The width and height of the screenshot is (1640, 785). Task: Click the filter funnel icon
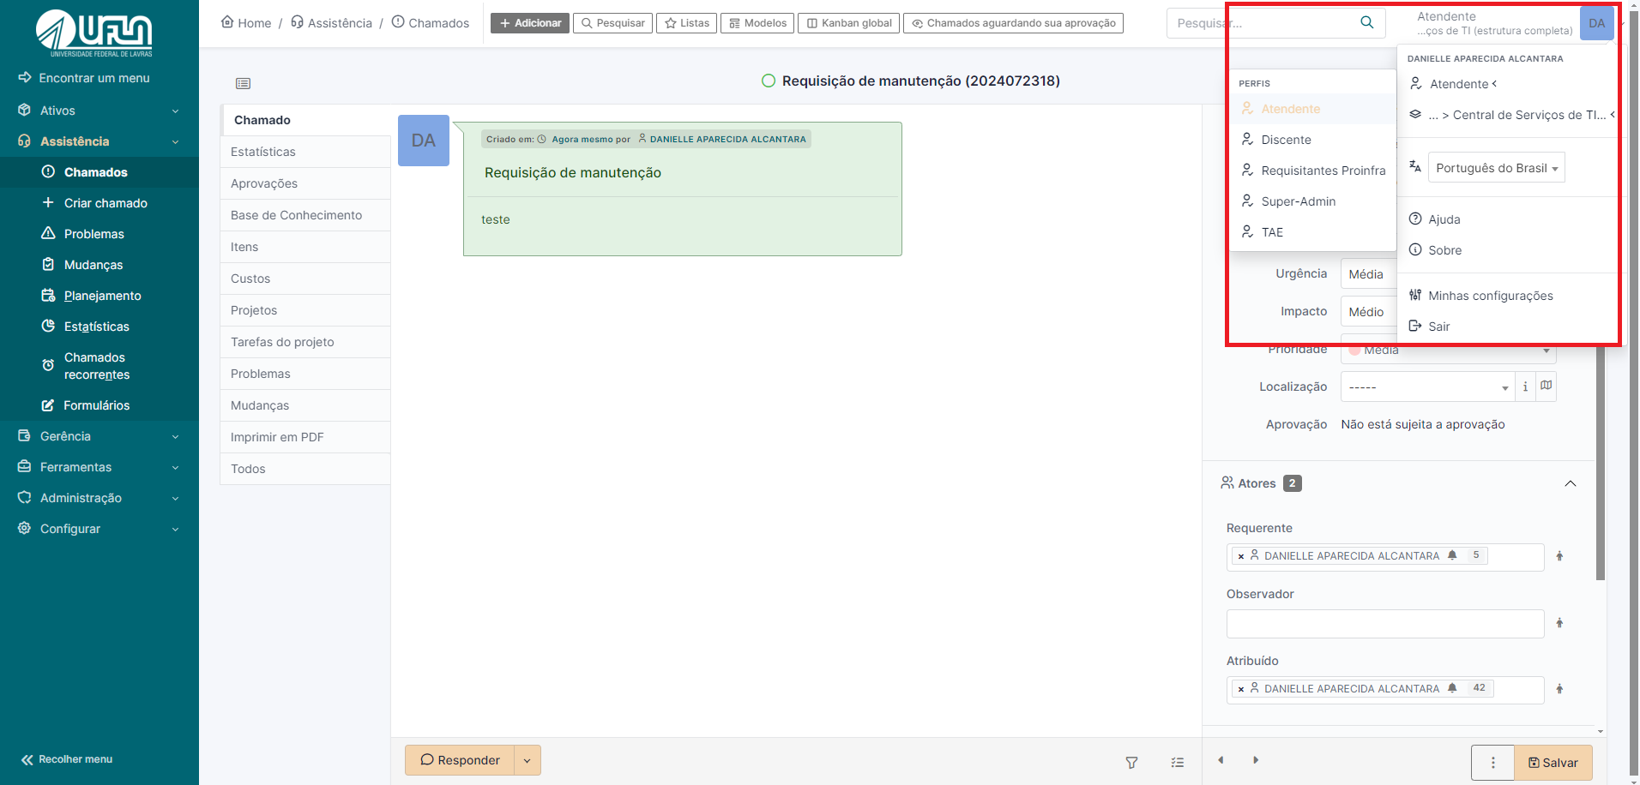coord(1131,762)
